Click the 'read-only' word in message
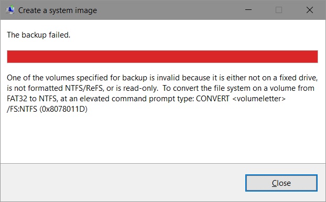Screen dimensions: 326x202 click(x=140, y=88)
